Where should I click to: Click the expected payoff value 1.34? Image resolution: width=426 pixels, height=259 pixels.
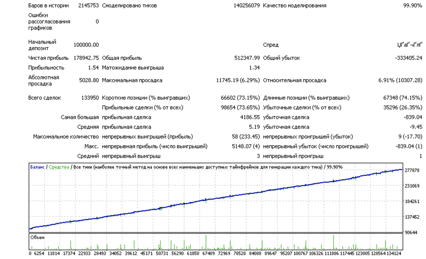point(255,68)
